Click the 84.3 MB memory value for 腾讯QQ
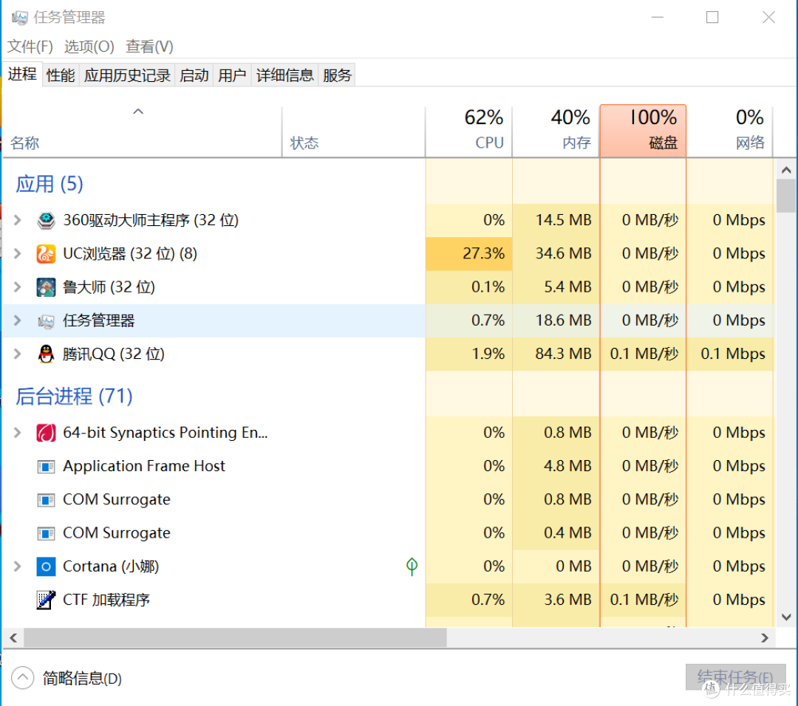The height and width of the screenshot is (706, 798). (563, 354)
